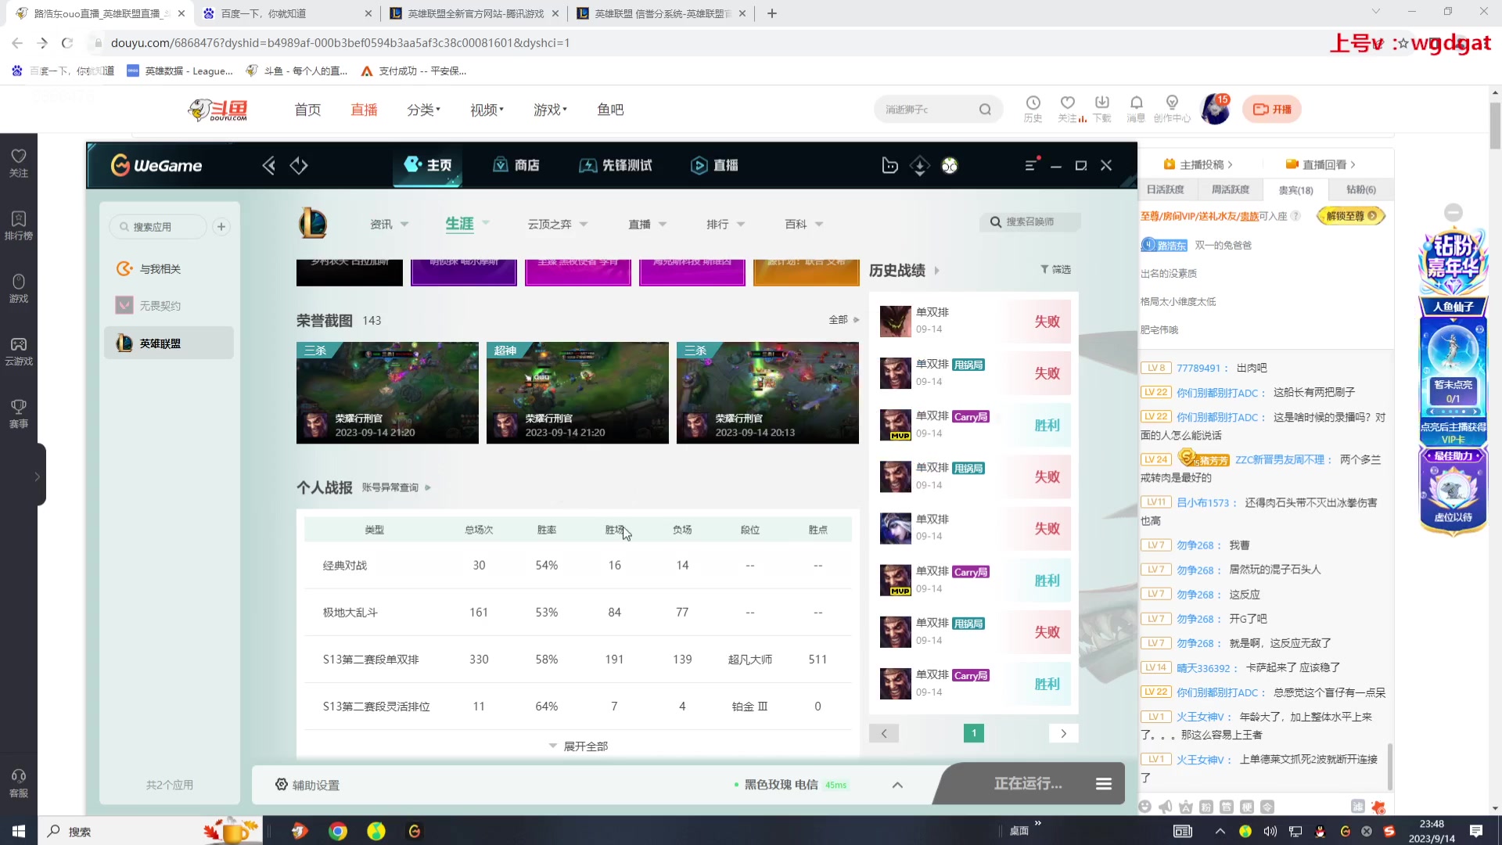Viewport: 1502px width, 845px height.
Task: Collapse the 辅助设置 bar with its chevron
Action: pyautogui.click(x=897, y=785)
